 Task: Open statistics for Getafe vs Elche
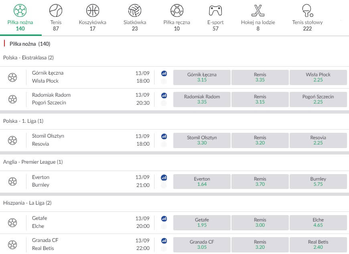[x=164, y=219]
